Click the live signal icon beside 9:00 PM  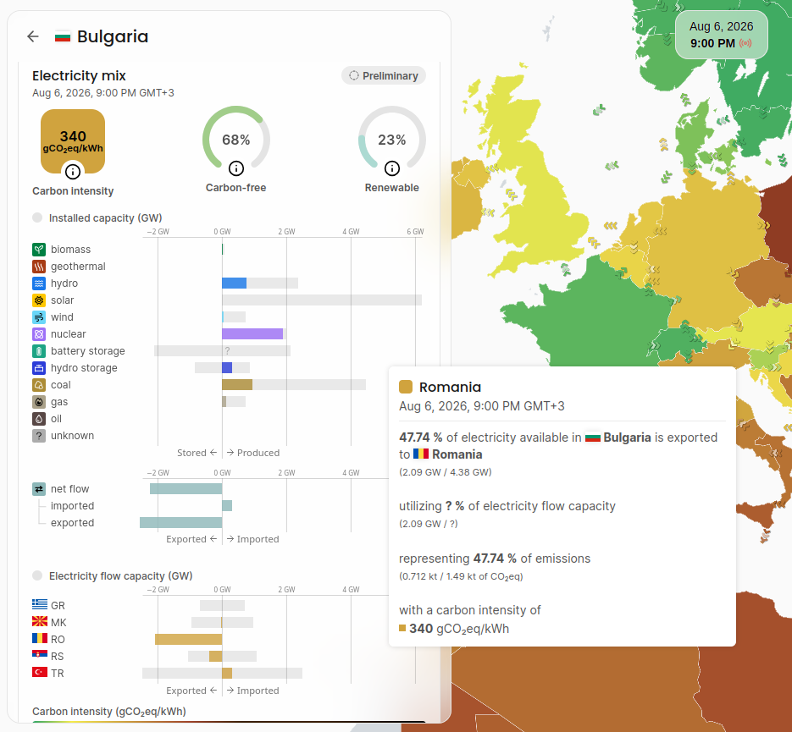pyautogui.click(x=745, y=43)
